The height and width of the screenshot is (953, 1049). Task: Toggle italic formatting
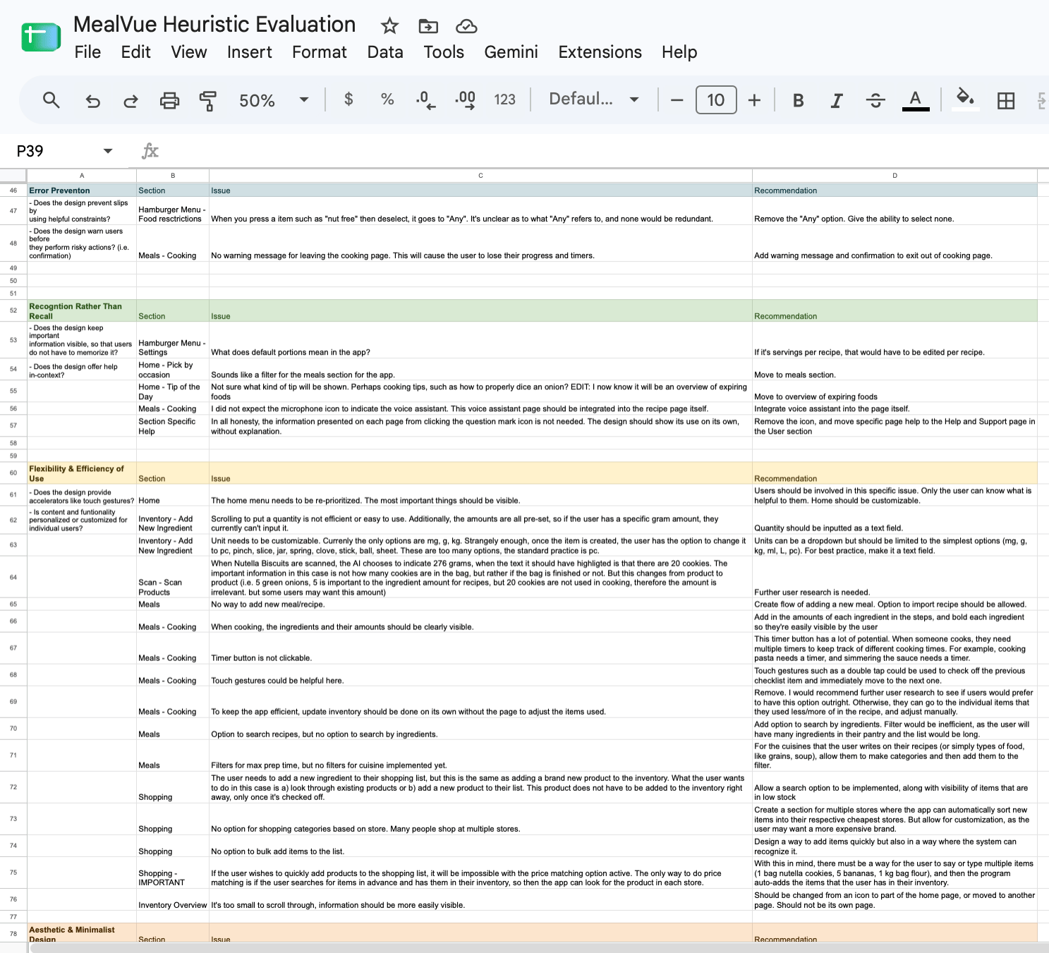(x=837, y=100)
